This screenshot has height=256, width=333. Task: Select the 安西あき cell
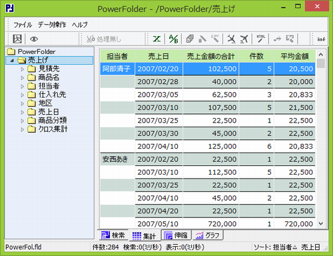coord(117,159)
